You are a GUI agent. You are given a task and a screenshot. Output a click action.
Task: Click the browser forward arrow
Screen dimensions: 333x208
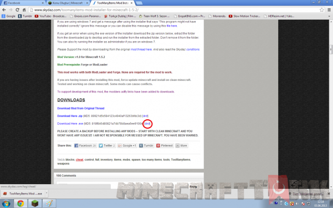11,10
